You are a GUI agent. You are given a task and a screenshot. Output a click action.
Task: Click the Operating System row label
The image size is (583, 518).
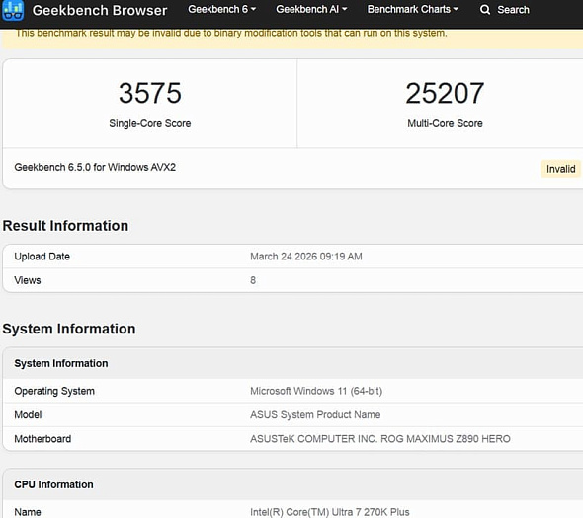[x=54, y=391]
